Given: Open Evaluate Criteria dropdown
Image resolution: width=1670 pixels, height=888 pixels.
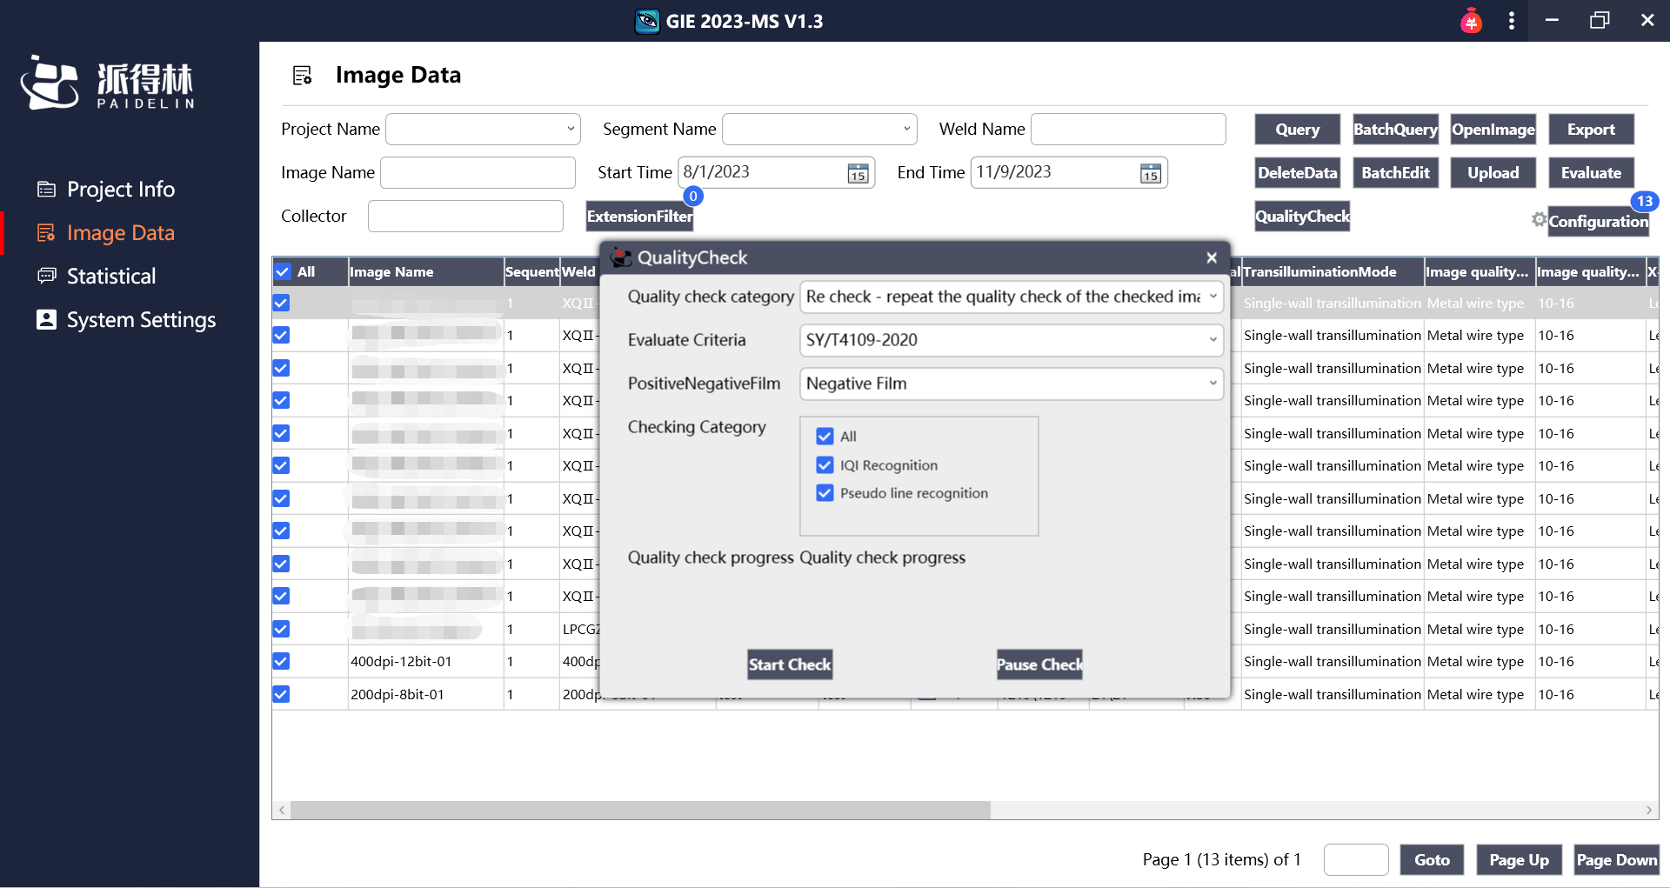Looking at the screenshot, I should (1011, 340).
